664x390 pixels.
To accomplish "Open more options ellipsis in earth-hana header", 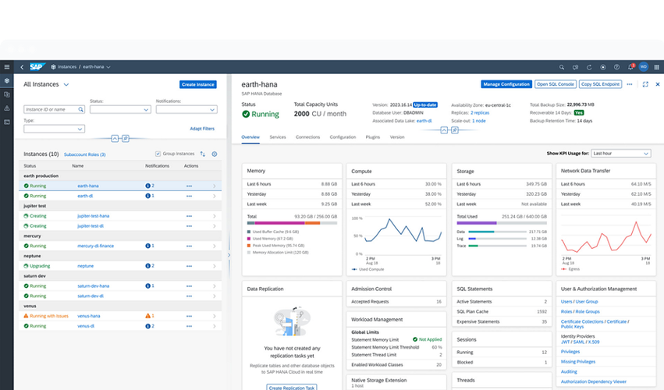I will pos(630,84).
